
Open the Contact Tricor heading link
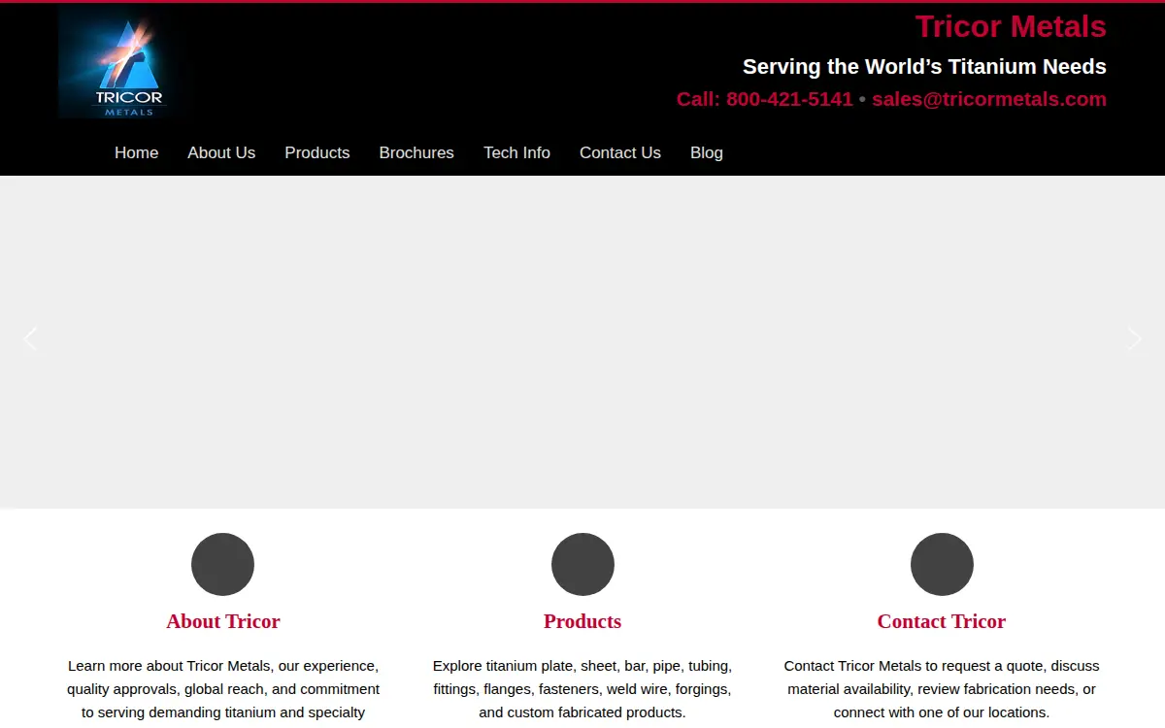pyautogui.click(x=942, y=621)
